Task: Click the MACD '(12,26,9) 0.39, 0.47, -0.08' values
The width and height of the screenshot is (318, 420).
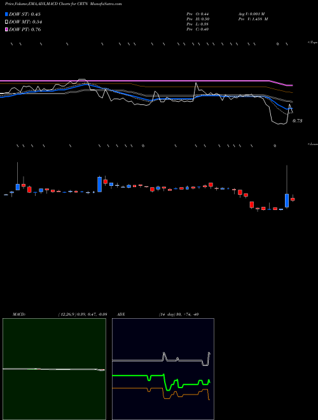Action: [83, 314]
